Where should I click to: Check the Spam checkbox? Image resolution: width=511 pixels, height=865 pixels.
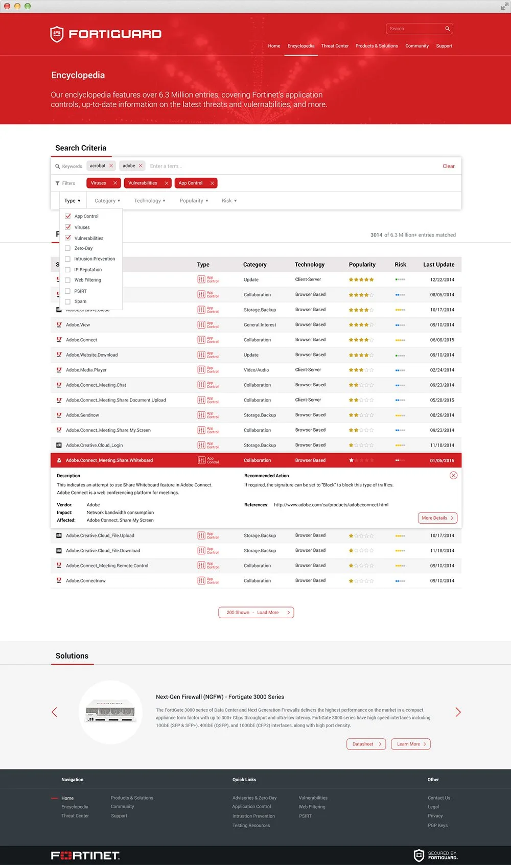[x=67, y=301]
